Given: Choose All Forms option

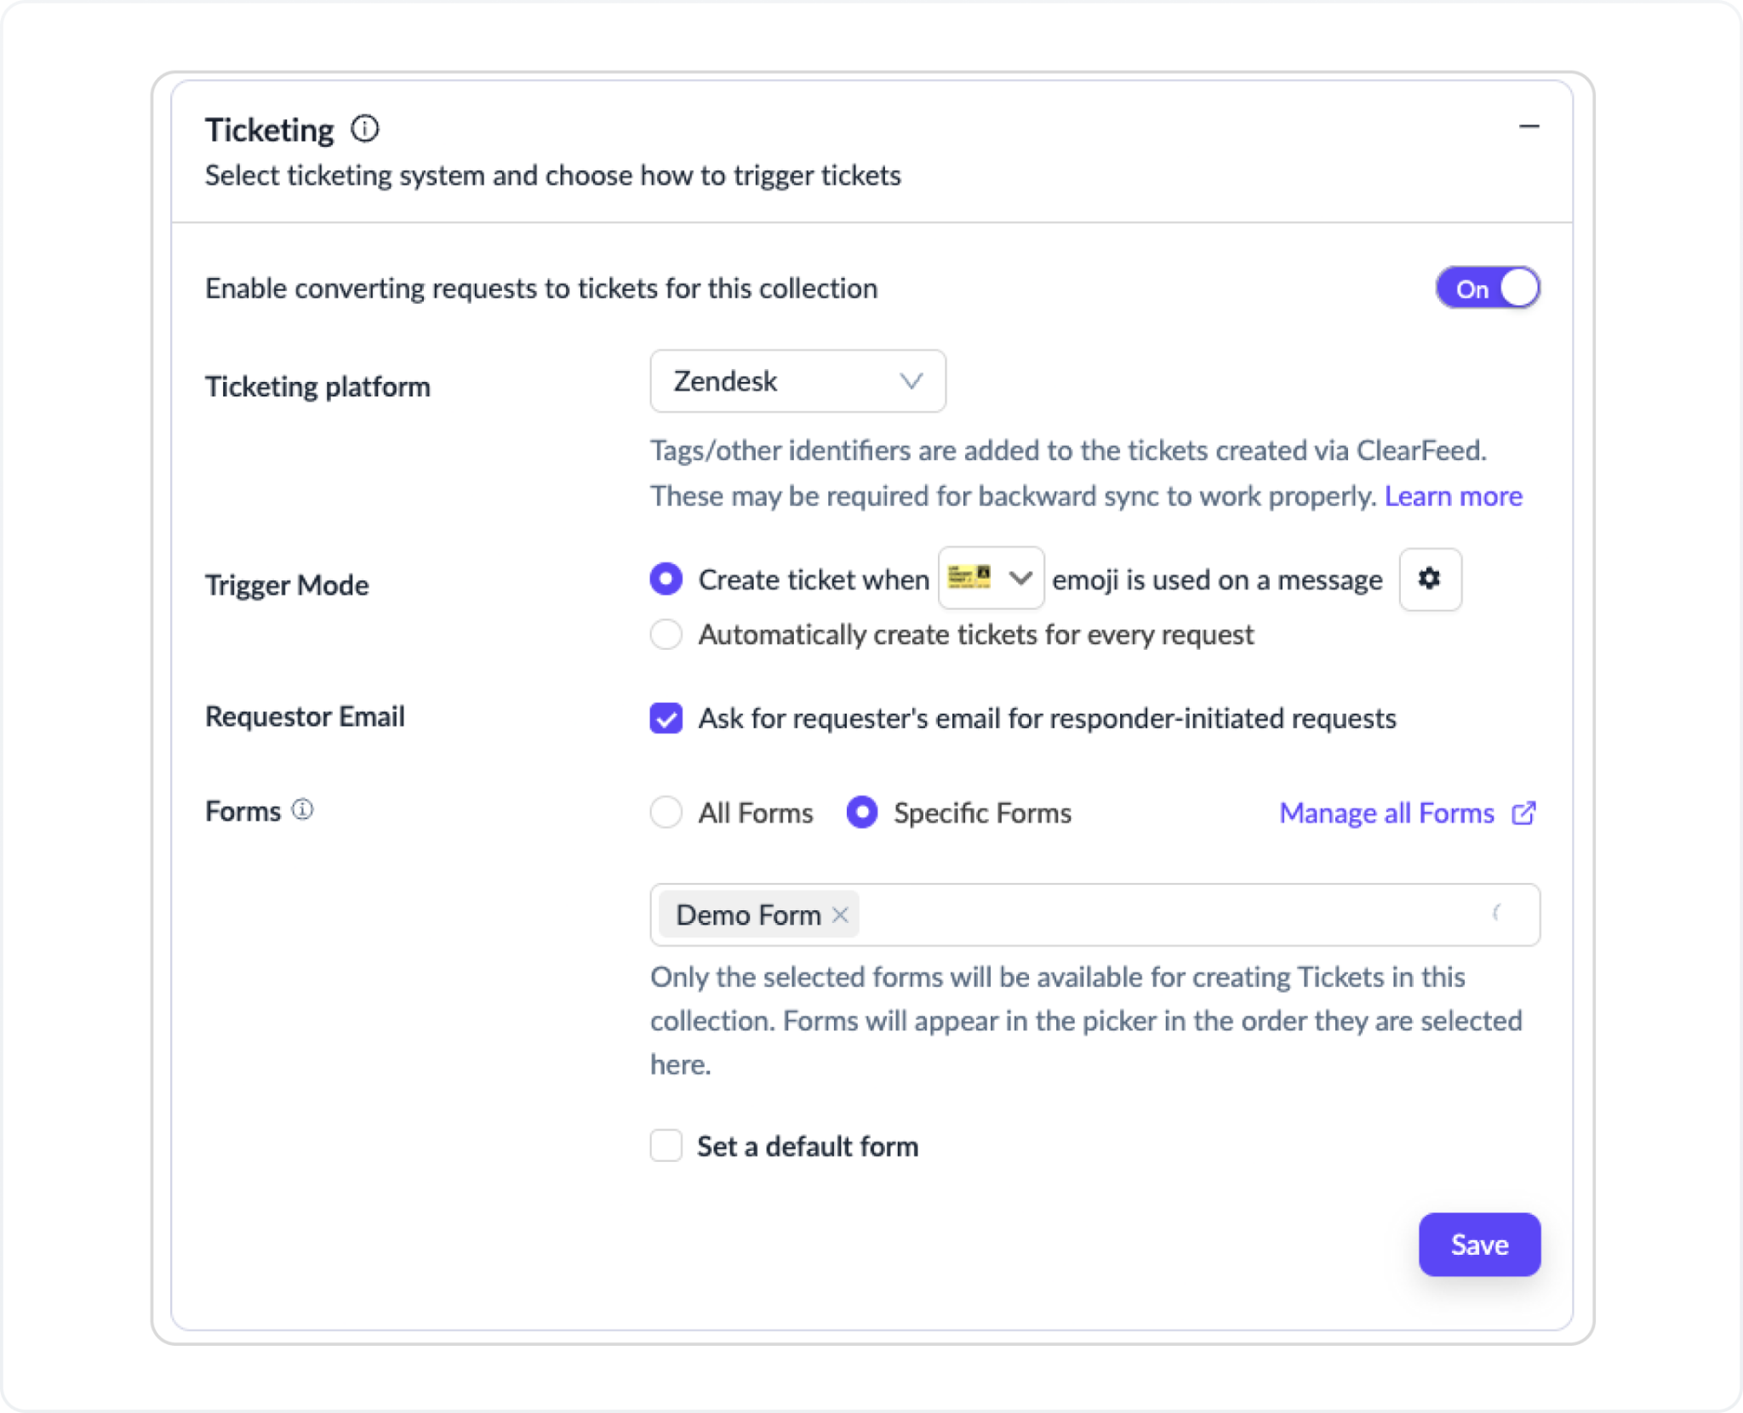Looking at the screenshot, I should tap(666, 812).
